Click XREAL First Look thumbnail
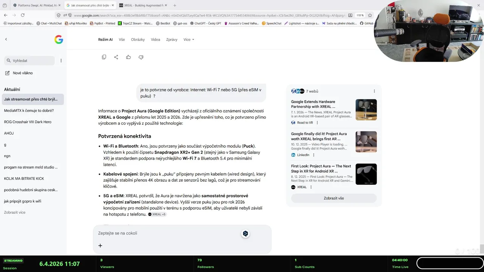Image resolution: width=484 pixels, height=272 pixels. [x=366, y=174]
